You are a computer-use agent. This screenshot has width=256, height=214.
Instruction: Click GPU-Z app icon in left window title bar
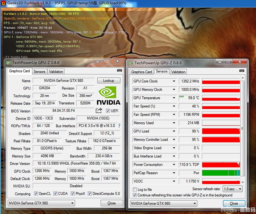tap(8, 63)
